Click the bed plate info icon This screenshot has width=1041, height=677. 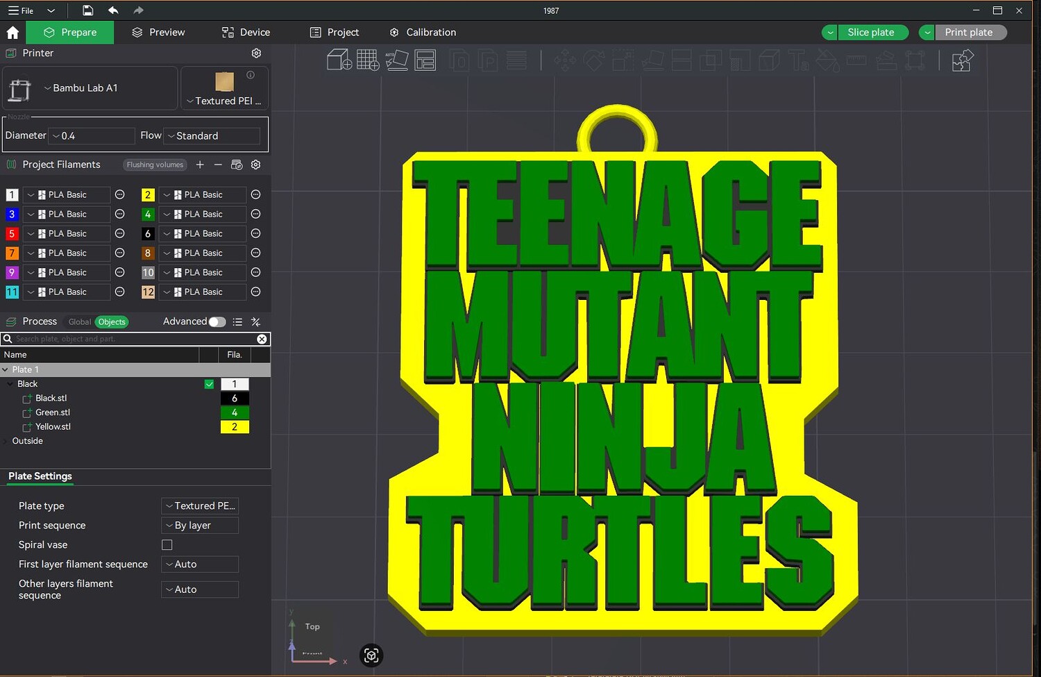pos(251,75)
